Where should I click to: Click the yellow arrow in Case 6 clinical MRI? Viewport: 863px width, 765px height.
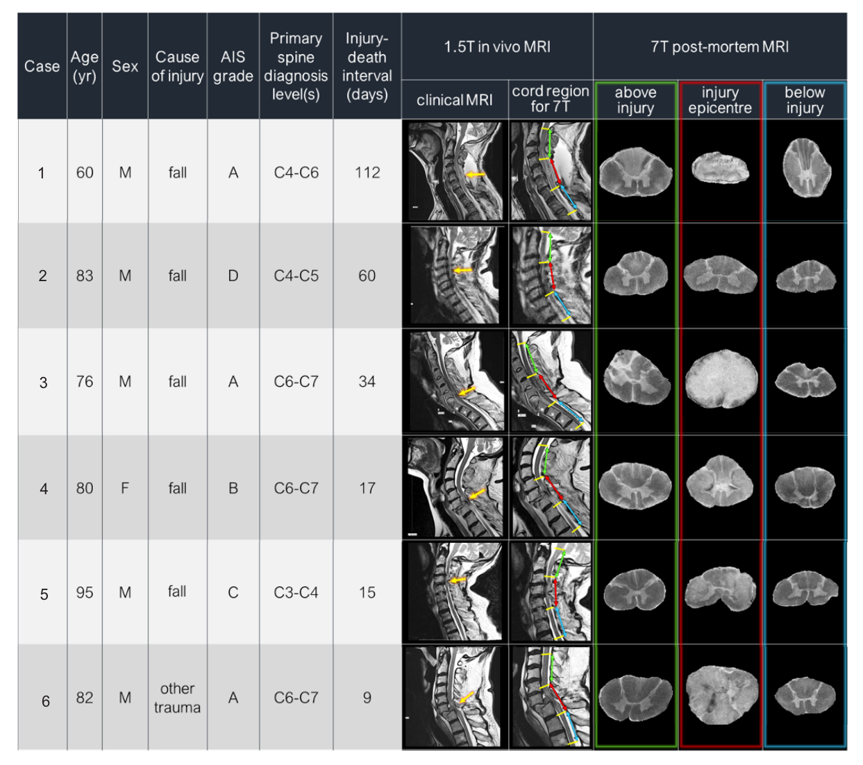coord(466,696)
